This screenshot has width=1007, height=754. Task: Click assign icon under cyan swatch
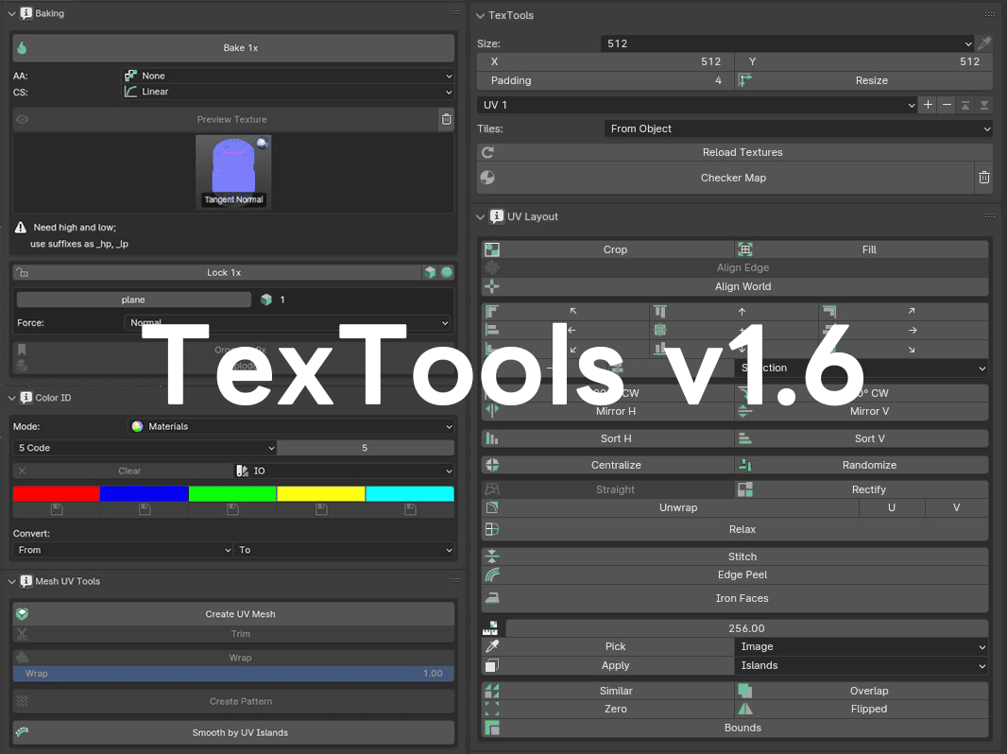point(410,510)
